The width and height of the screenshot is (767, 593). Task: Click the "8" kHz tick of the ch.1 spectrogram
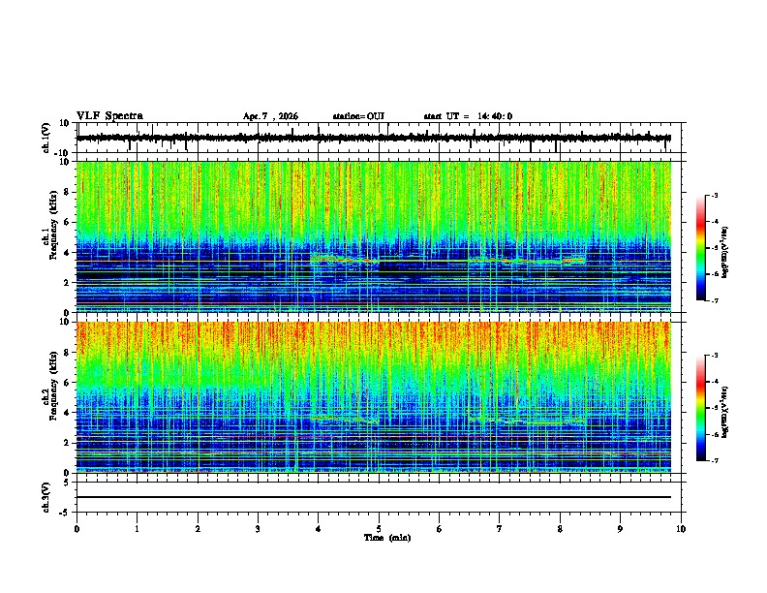point(67,192)
